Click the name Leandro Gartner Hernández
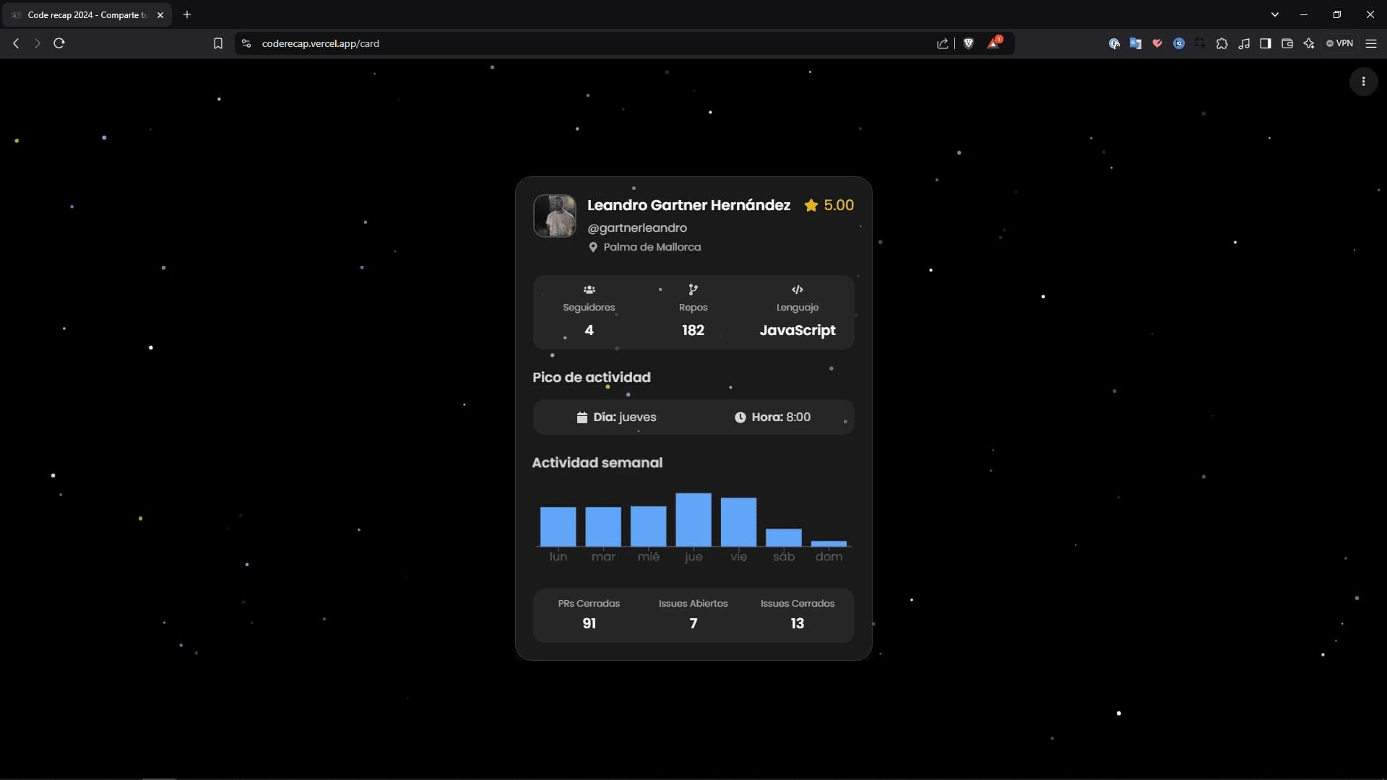1387x780 pixels. (688, 205)
